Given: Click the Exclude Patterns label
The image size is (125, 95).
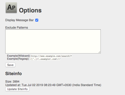Looking at the screenshot, I should (x=16, y=28).
